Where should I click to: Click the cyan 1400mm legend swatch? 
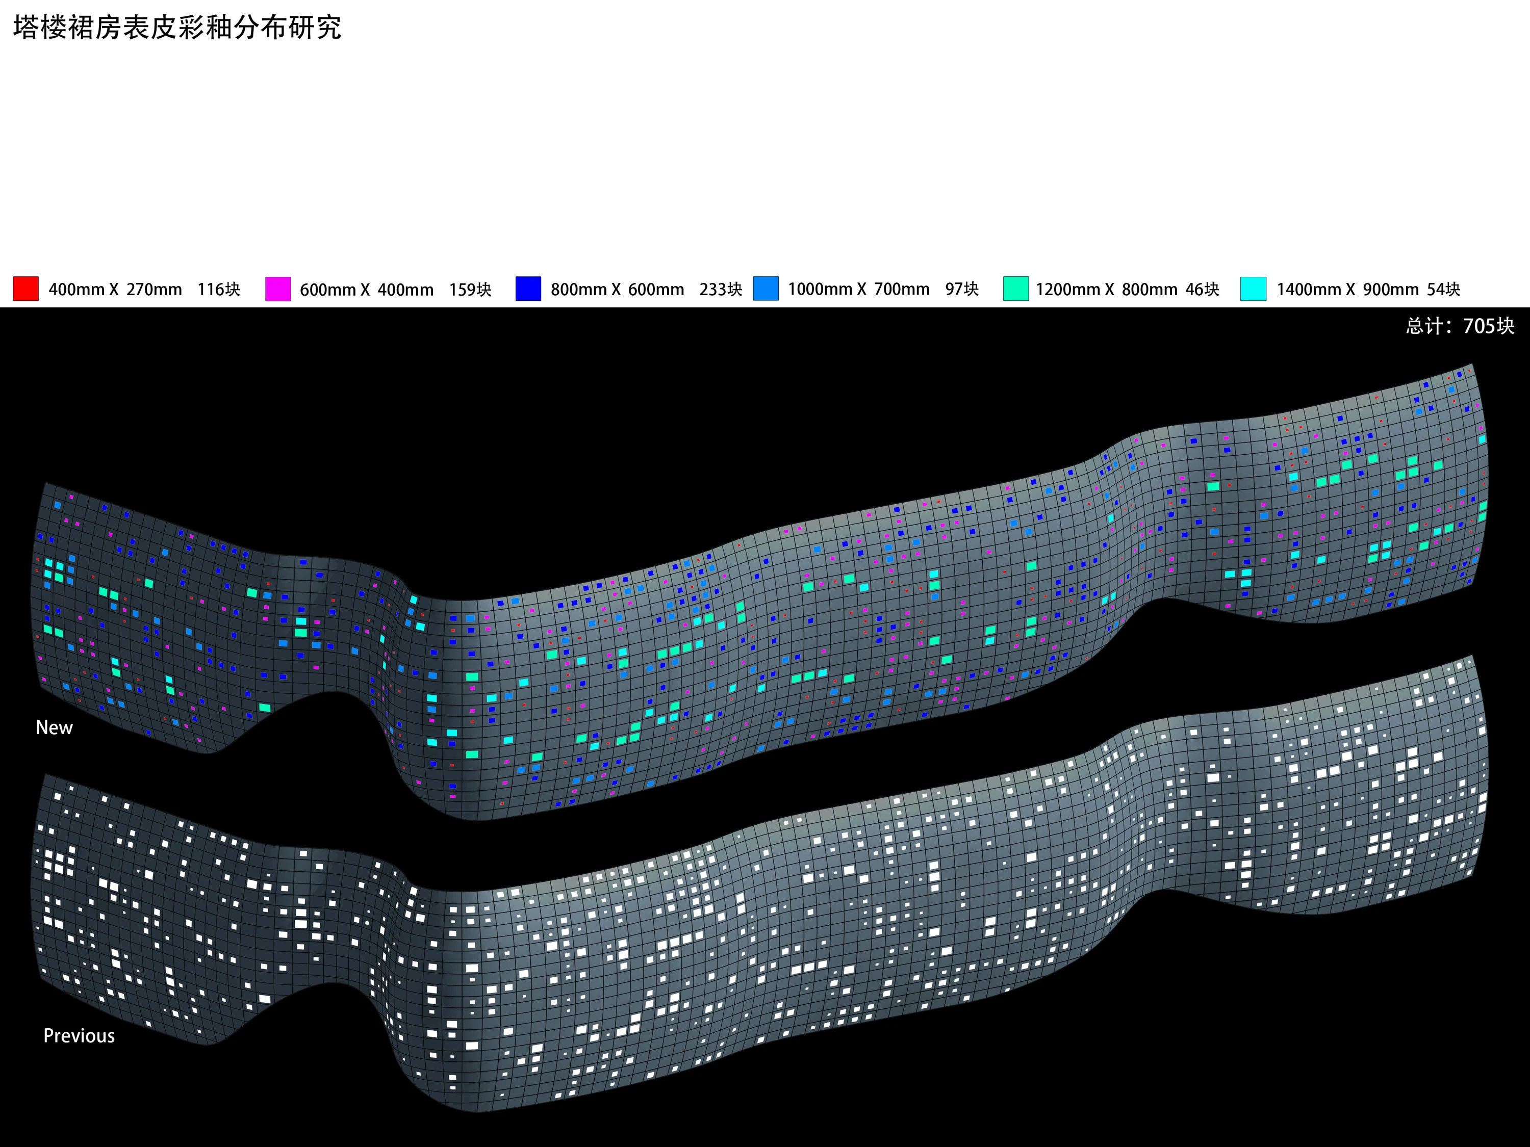1254,289
